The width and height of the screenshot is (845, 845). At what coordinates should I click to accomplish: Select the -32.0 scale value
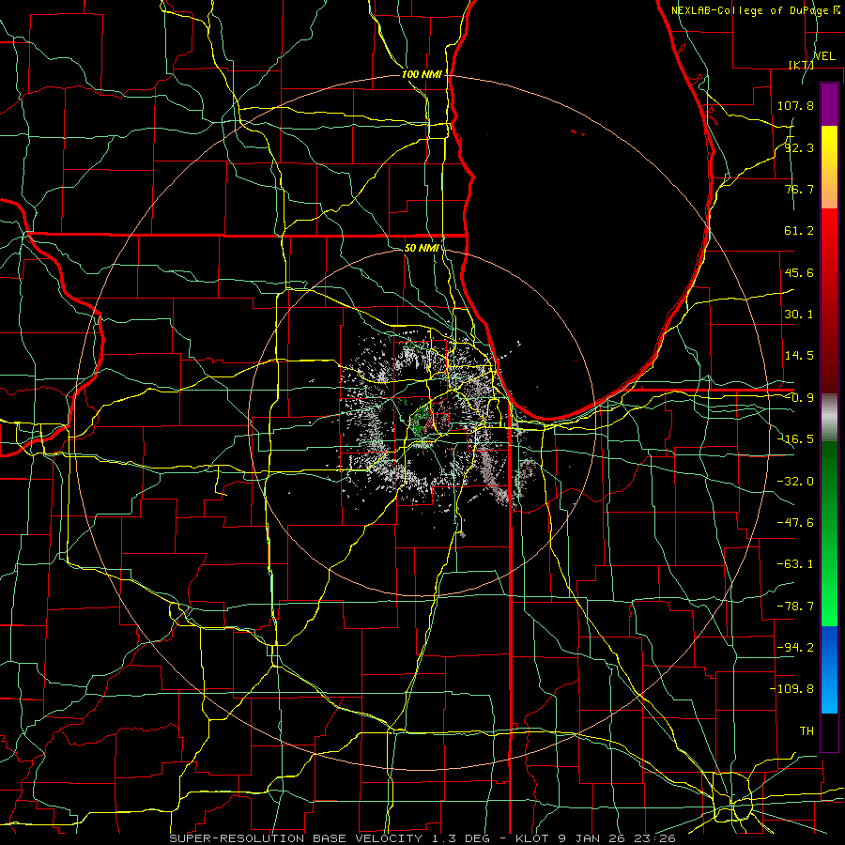[795, 482]
